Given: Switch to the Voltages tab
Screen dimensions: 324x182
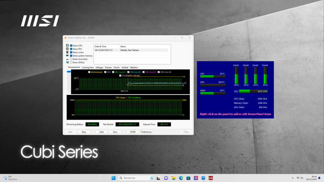Looking at the screenshot, I should point(99,68).
